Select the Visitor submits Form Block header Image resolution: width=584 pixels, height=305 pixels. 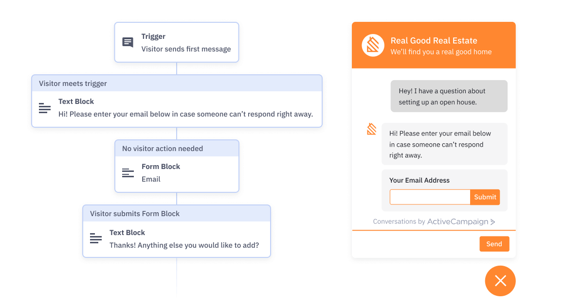(177, 213)
